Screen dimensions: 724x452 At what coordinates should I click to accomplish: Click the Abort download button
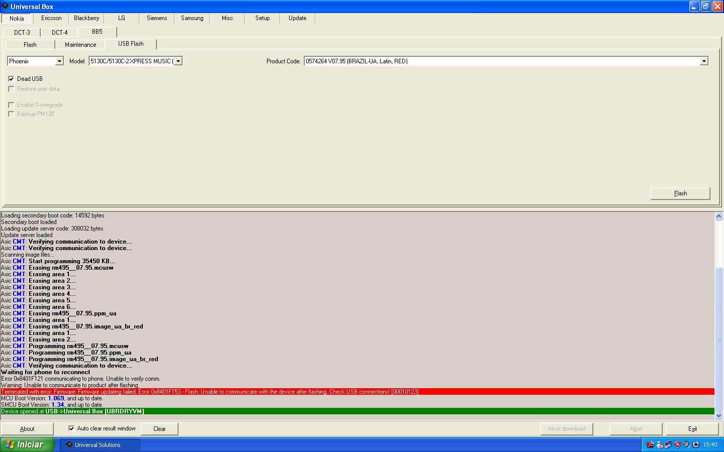pos(567,429)
